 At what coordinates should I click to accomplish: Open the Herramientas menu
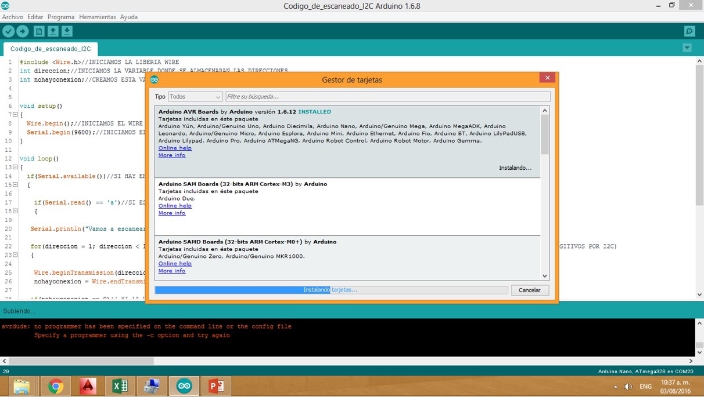click(98, 17)
